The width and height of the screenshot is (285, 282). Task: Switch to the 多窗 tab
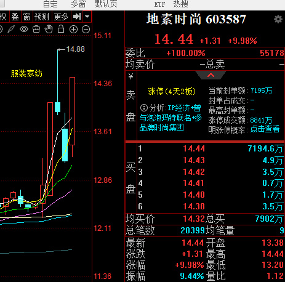[x=78, y=4]
